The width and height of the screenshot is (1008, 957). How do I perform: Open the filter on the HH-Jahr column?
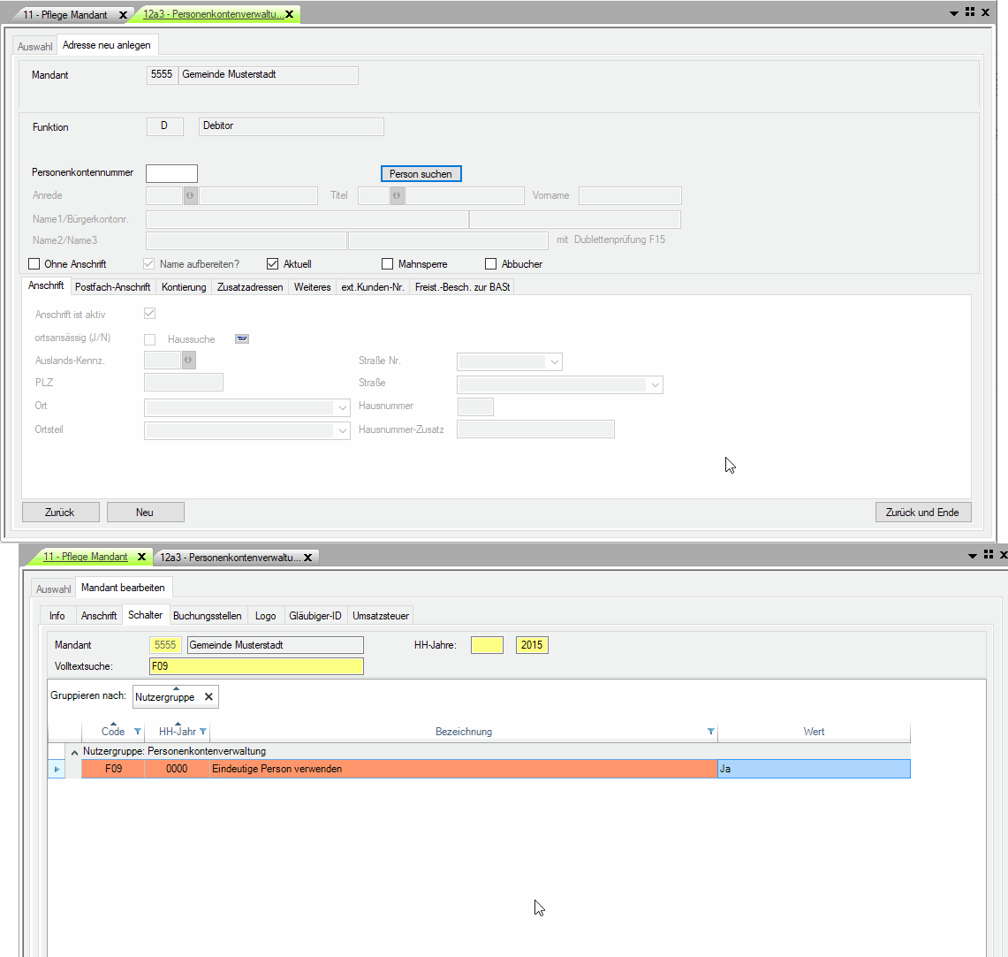(x=203, y=732)
